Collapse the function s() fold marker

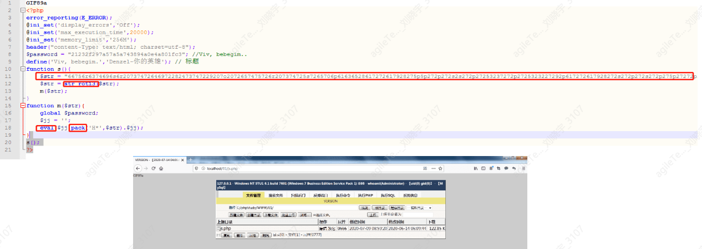tap(22, 69)
